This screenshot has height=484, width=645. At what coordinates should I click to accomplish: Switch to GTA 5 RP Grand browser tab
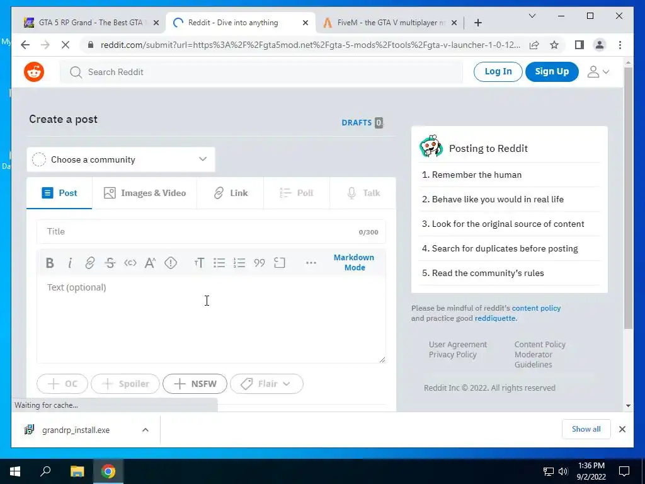[91, 23]
